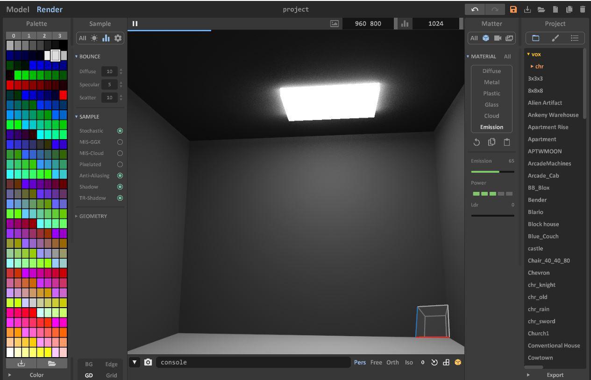
Task: Click the image export icon near resolution settings
Action: coord(334,23)
